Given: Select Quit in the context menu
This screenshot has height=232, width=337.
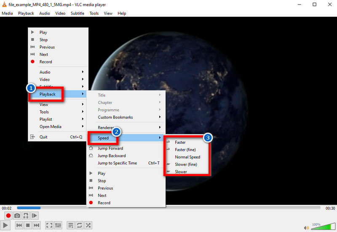Looking at the screenshot, I should point(58,137).
